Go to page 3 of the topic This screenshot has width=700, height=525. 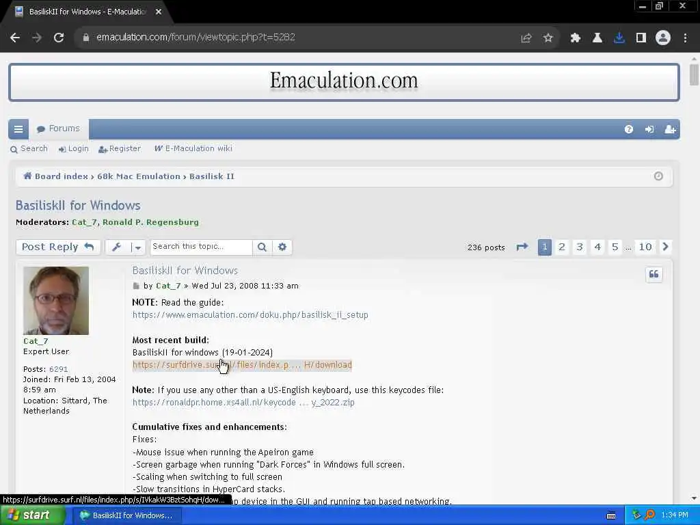pos(580,247)
